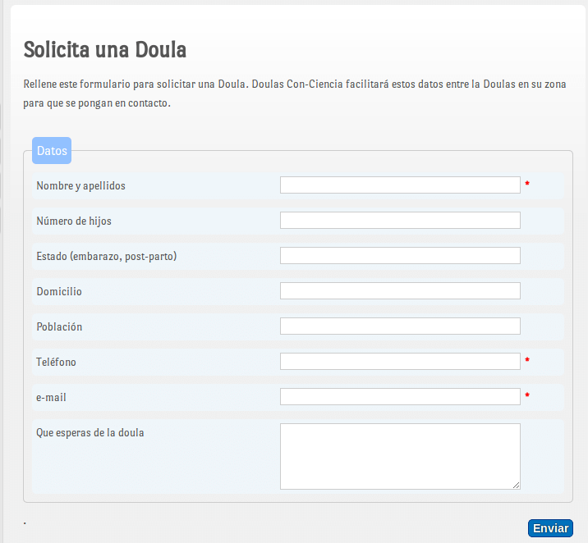Click the red asterisk beside the e-mail field
588x543 pixels.
pyautogui.click(x=527, y=395)
